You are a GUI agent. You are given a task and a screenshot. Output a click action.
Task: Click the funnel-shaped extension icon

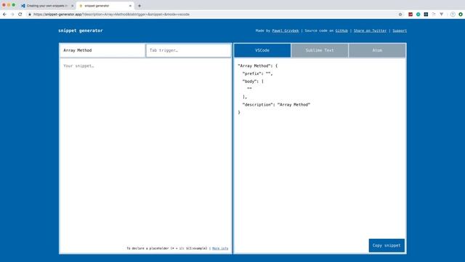click(441, 15)
